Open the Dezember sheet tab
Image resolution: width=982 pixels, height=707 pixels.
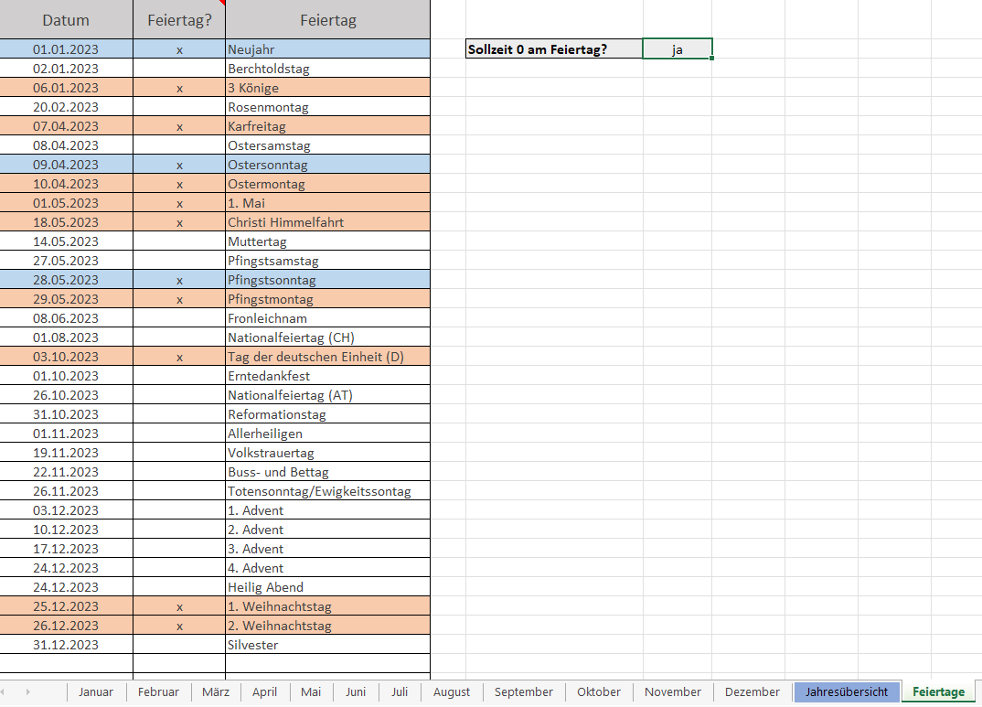pyautogui.click(x=752, y=691)
